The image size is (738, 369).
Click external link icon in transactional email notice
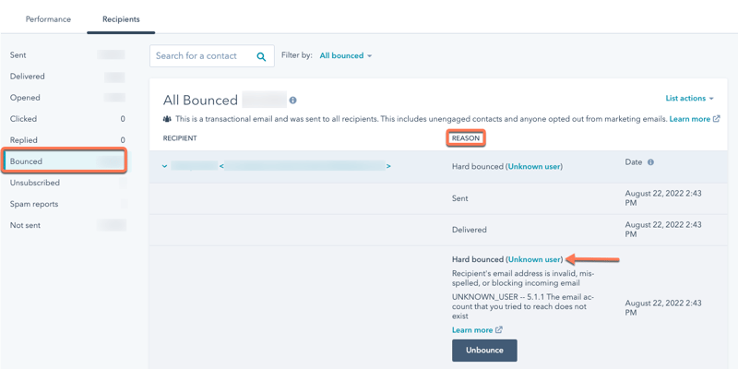717,119
